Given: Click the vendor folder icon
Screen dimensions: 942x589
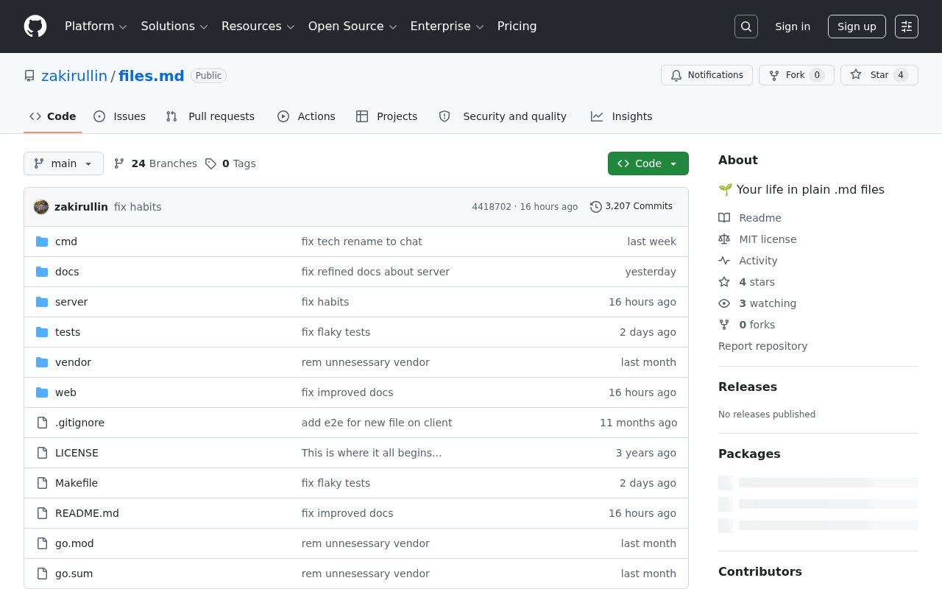Looking at the screenshot, I should click(x=42, y=362).
